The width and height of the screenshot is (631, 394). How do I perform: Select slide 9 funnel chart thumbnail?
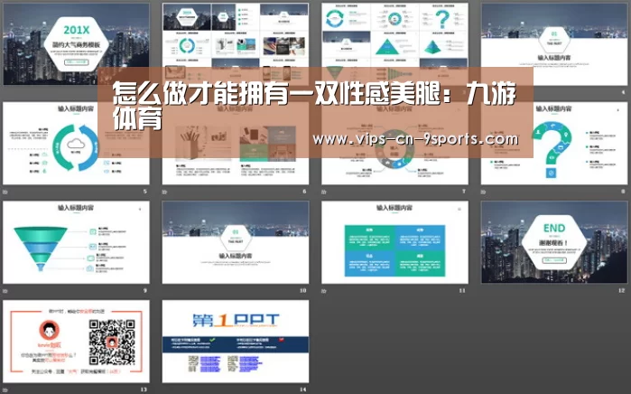click(x=76, y=242)
